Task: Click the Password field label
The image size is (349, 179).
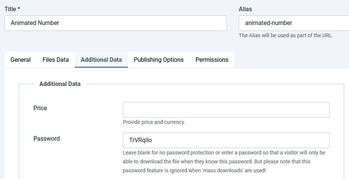Action: click(x=47, y=139)
